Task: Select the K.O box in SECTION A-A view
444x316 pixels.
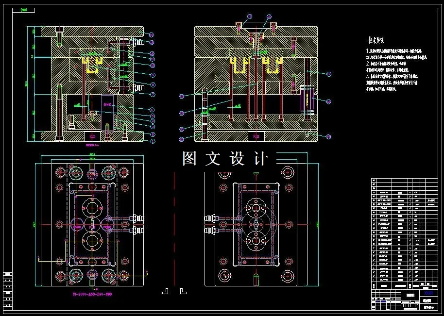Action: point(93,136)
